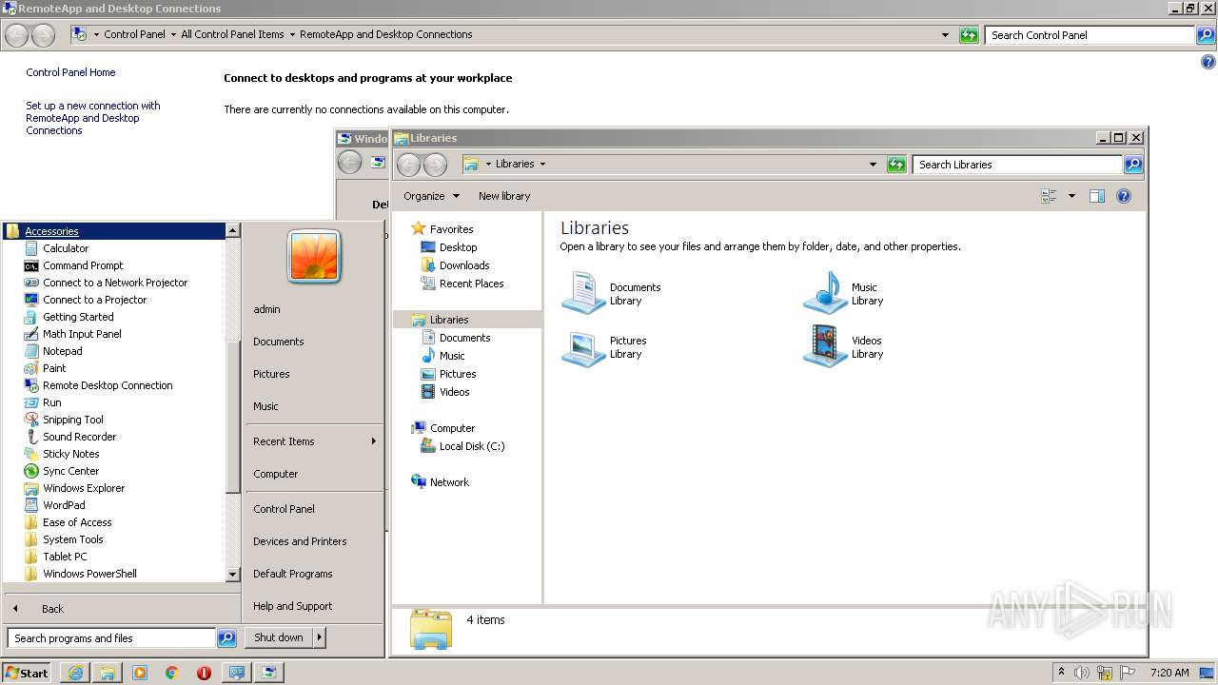The image size is (1218, 685).
Task: Click the Shut down button
Action: click(279, 637)
